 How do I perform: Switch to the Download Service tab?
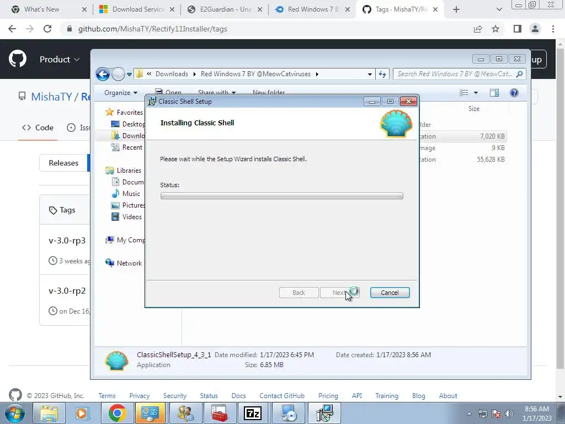(137, 9)
